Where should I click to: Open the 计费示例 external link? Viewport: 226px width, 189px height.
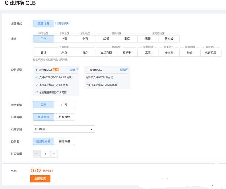pos(62,23)
